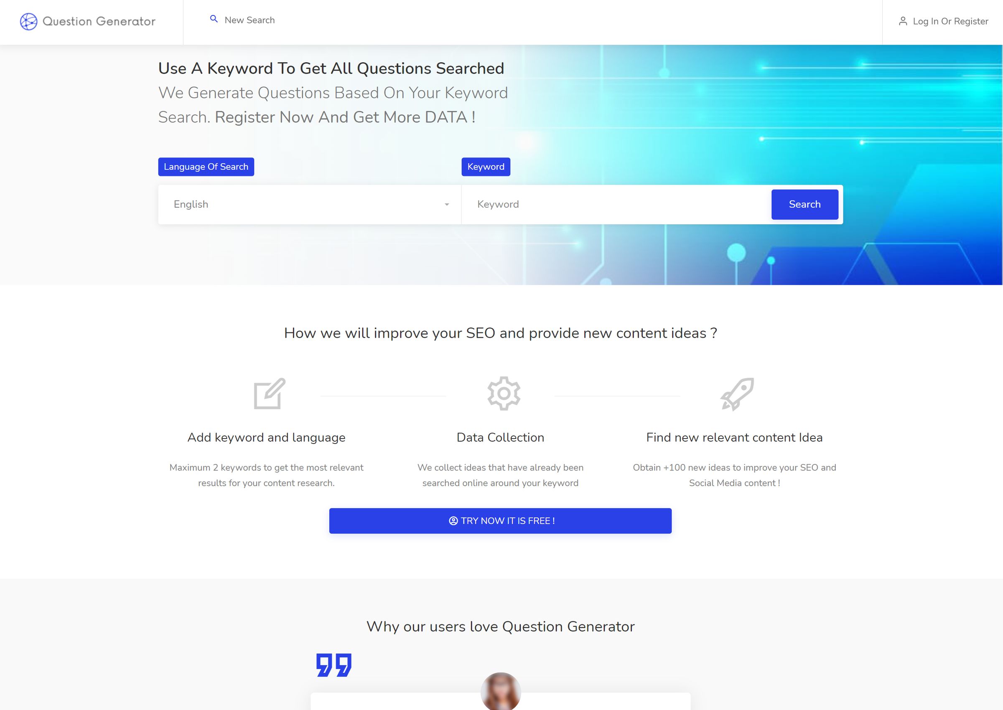
Task: Click the Search button
Action: coord(805,204)
